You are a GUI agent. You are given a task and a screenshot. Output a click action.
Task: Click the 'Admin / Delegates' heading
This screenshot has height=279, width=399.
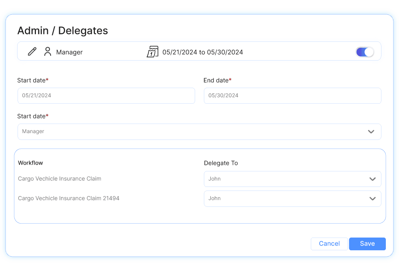pos(63,31)
